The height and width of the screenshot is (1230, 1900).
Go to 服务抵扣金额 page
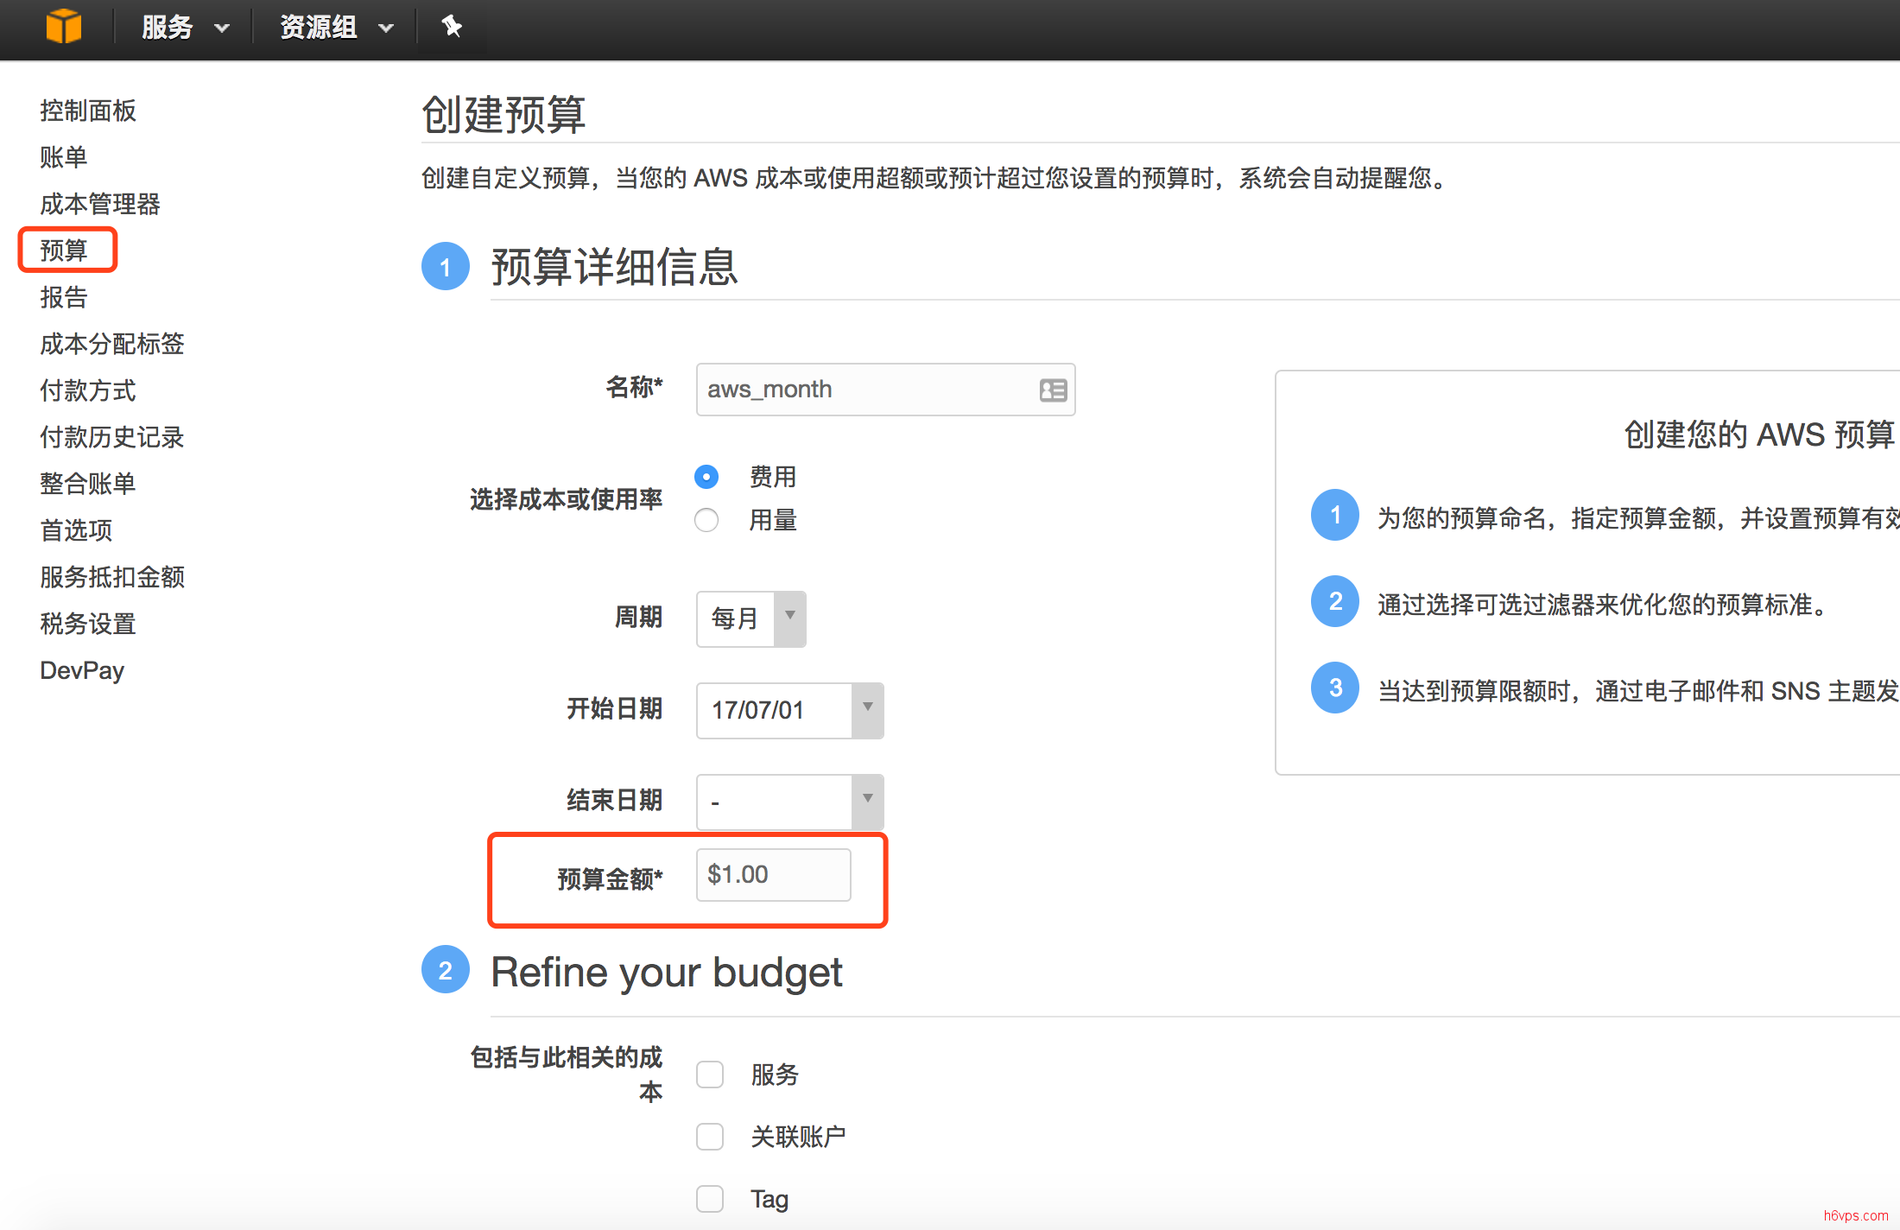pyautogui.click(x=112, y=577)
